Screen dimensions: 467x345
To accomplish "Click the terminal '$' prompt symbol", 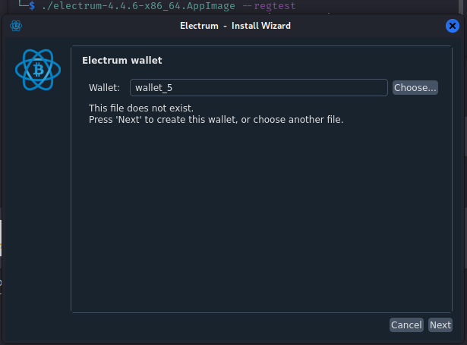I will coord(32,6).
